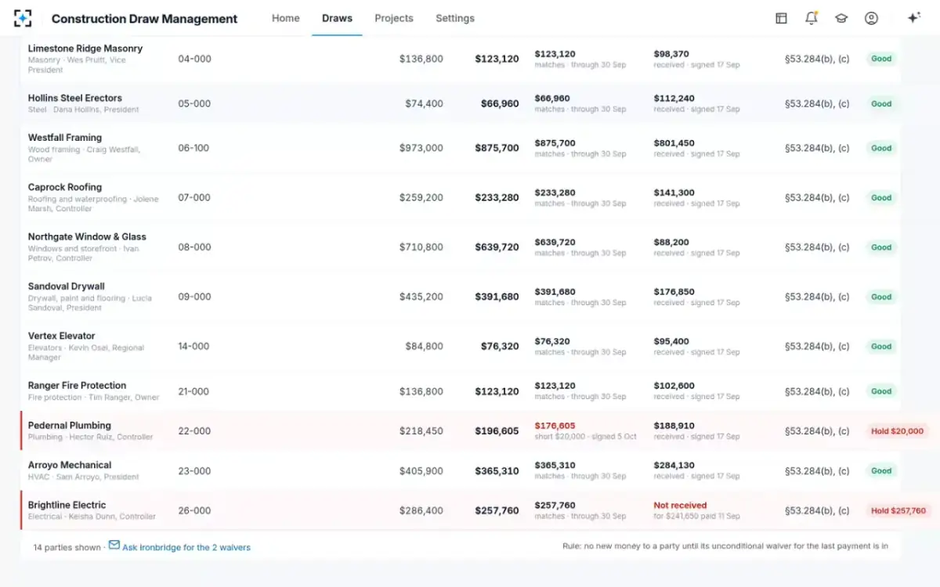This screenshot has width=940, height=587.
Task: Click the Hold $20,000 badge for Pedernal Plumbing
Action: point(897,431)
